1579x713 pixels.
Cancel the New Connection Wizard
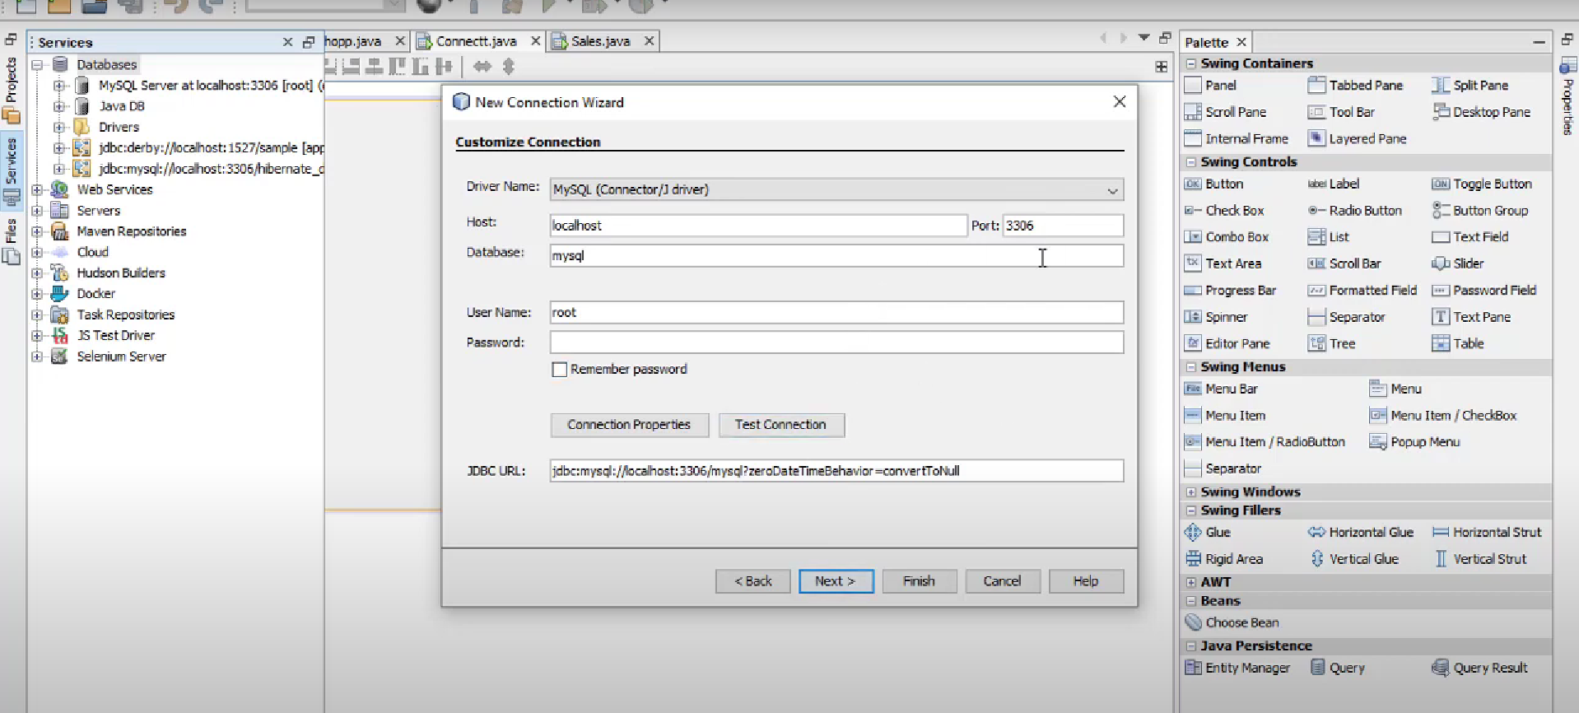tap(1003, 581)
